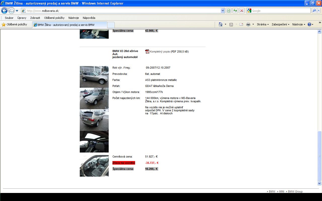Click the BMW footer link
The width and height of the screenshot is (322, 201).
272,191
